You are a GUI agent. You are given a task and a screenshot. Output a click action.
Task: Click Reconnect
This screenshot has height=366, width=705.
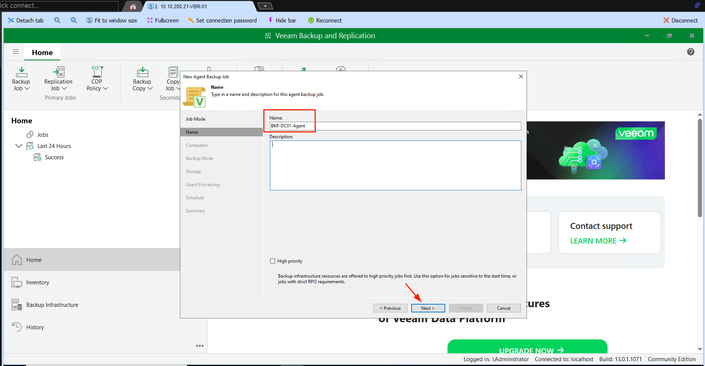[x=325, y=20]
